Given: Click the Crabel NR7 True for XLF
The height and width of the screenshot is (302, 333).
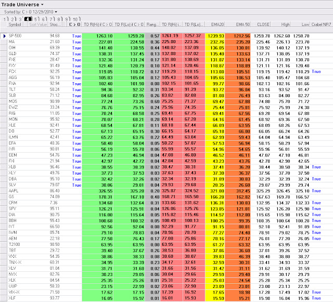Looking at the screenshot, I should 316,298.
